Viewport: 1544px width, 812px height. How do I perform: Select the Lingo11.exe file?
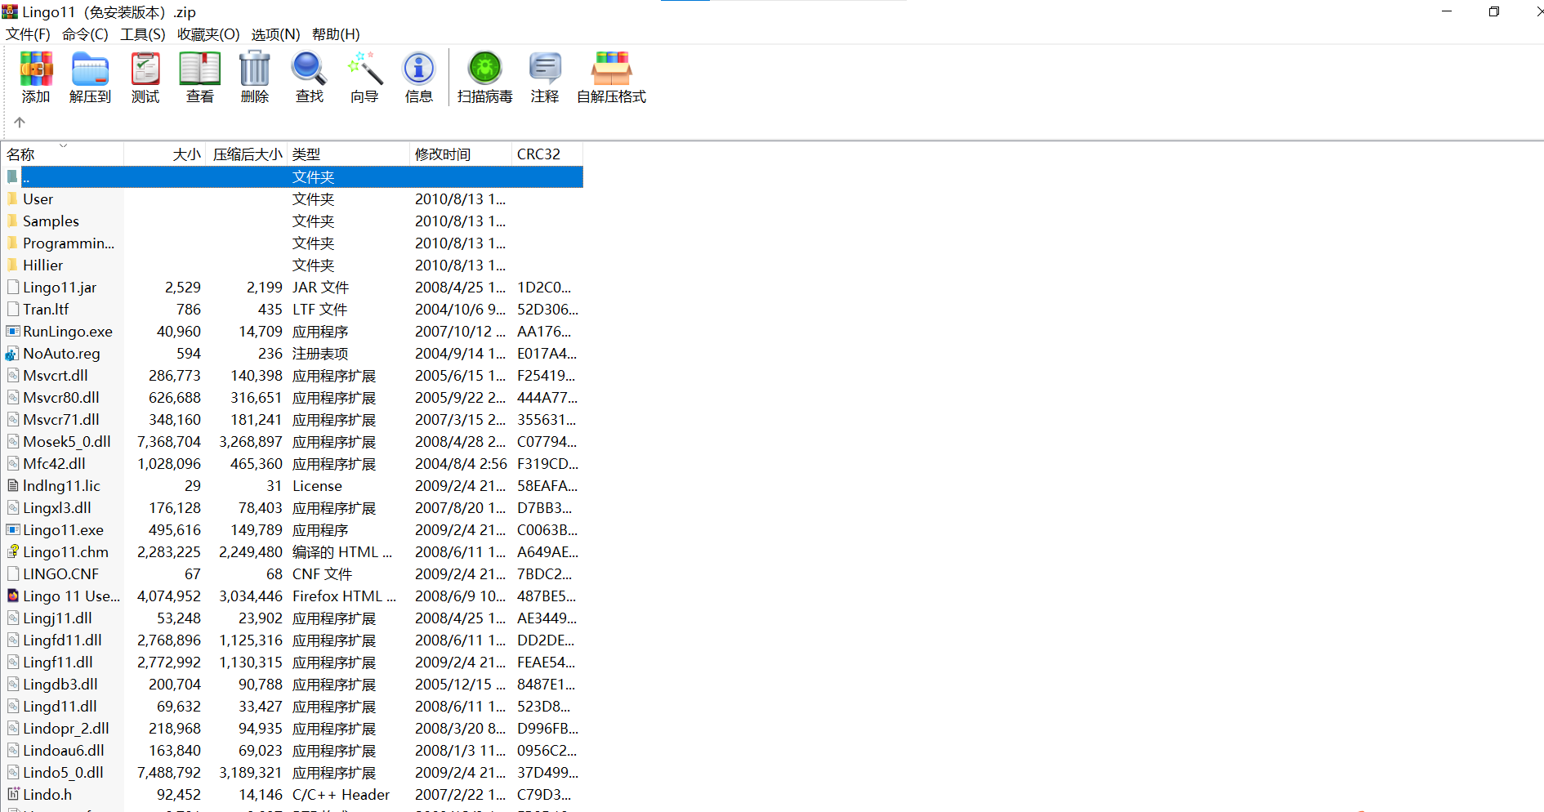tap(65, 529)
